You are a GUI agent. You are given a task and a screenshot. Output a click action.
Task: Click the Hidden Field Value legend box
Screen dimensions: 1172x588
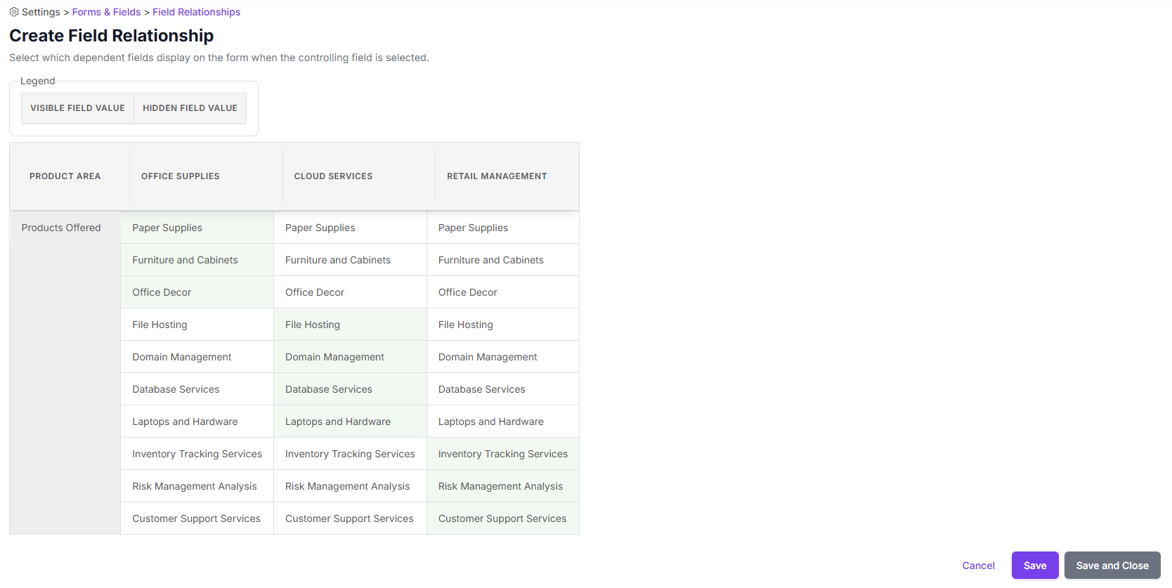(190, 108)
